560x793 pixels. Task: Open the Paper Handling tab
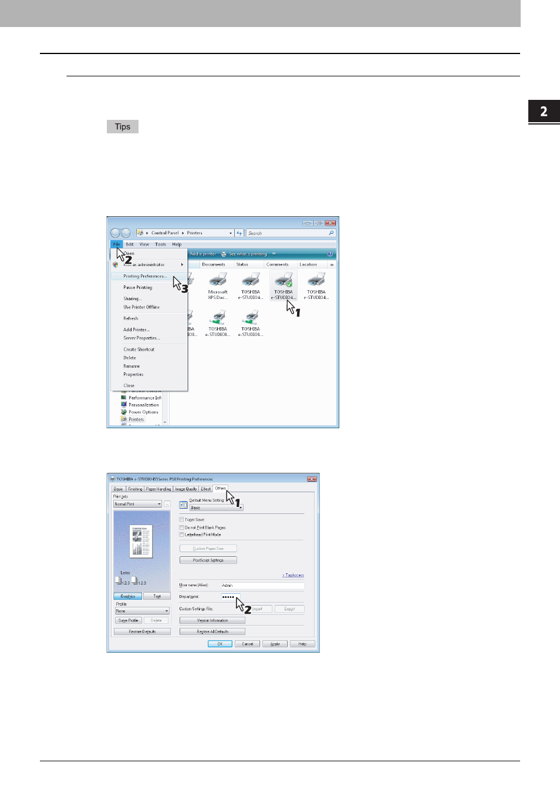tap(158, 489)
